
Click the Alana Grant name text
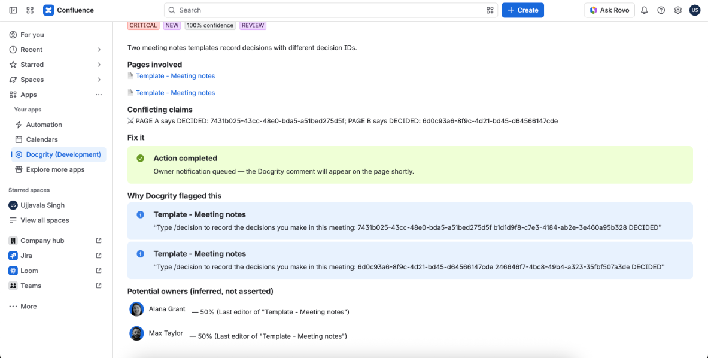pyautogui.click(x=167, y=310)
